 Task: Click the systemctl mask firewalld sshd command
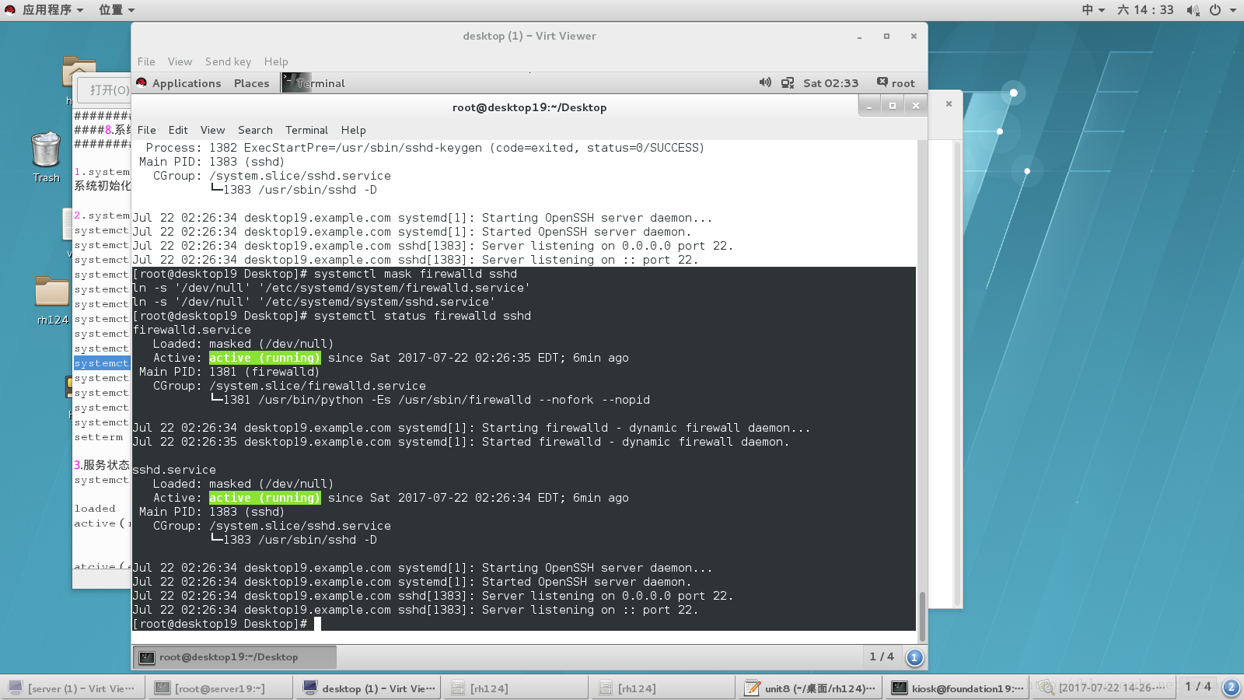(415, 274)
